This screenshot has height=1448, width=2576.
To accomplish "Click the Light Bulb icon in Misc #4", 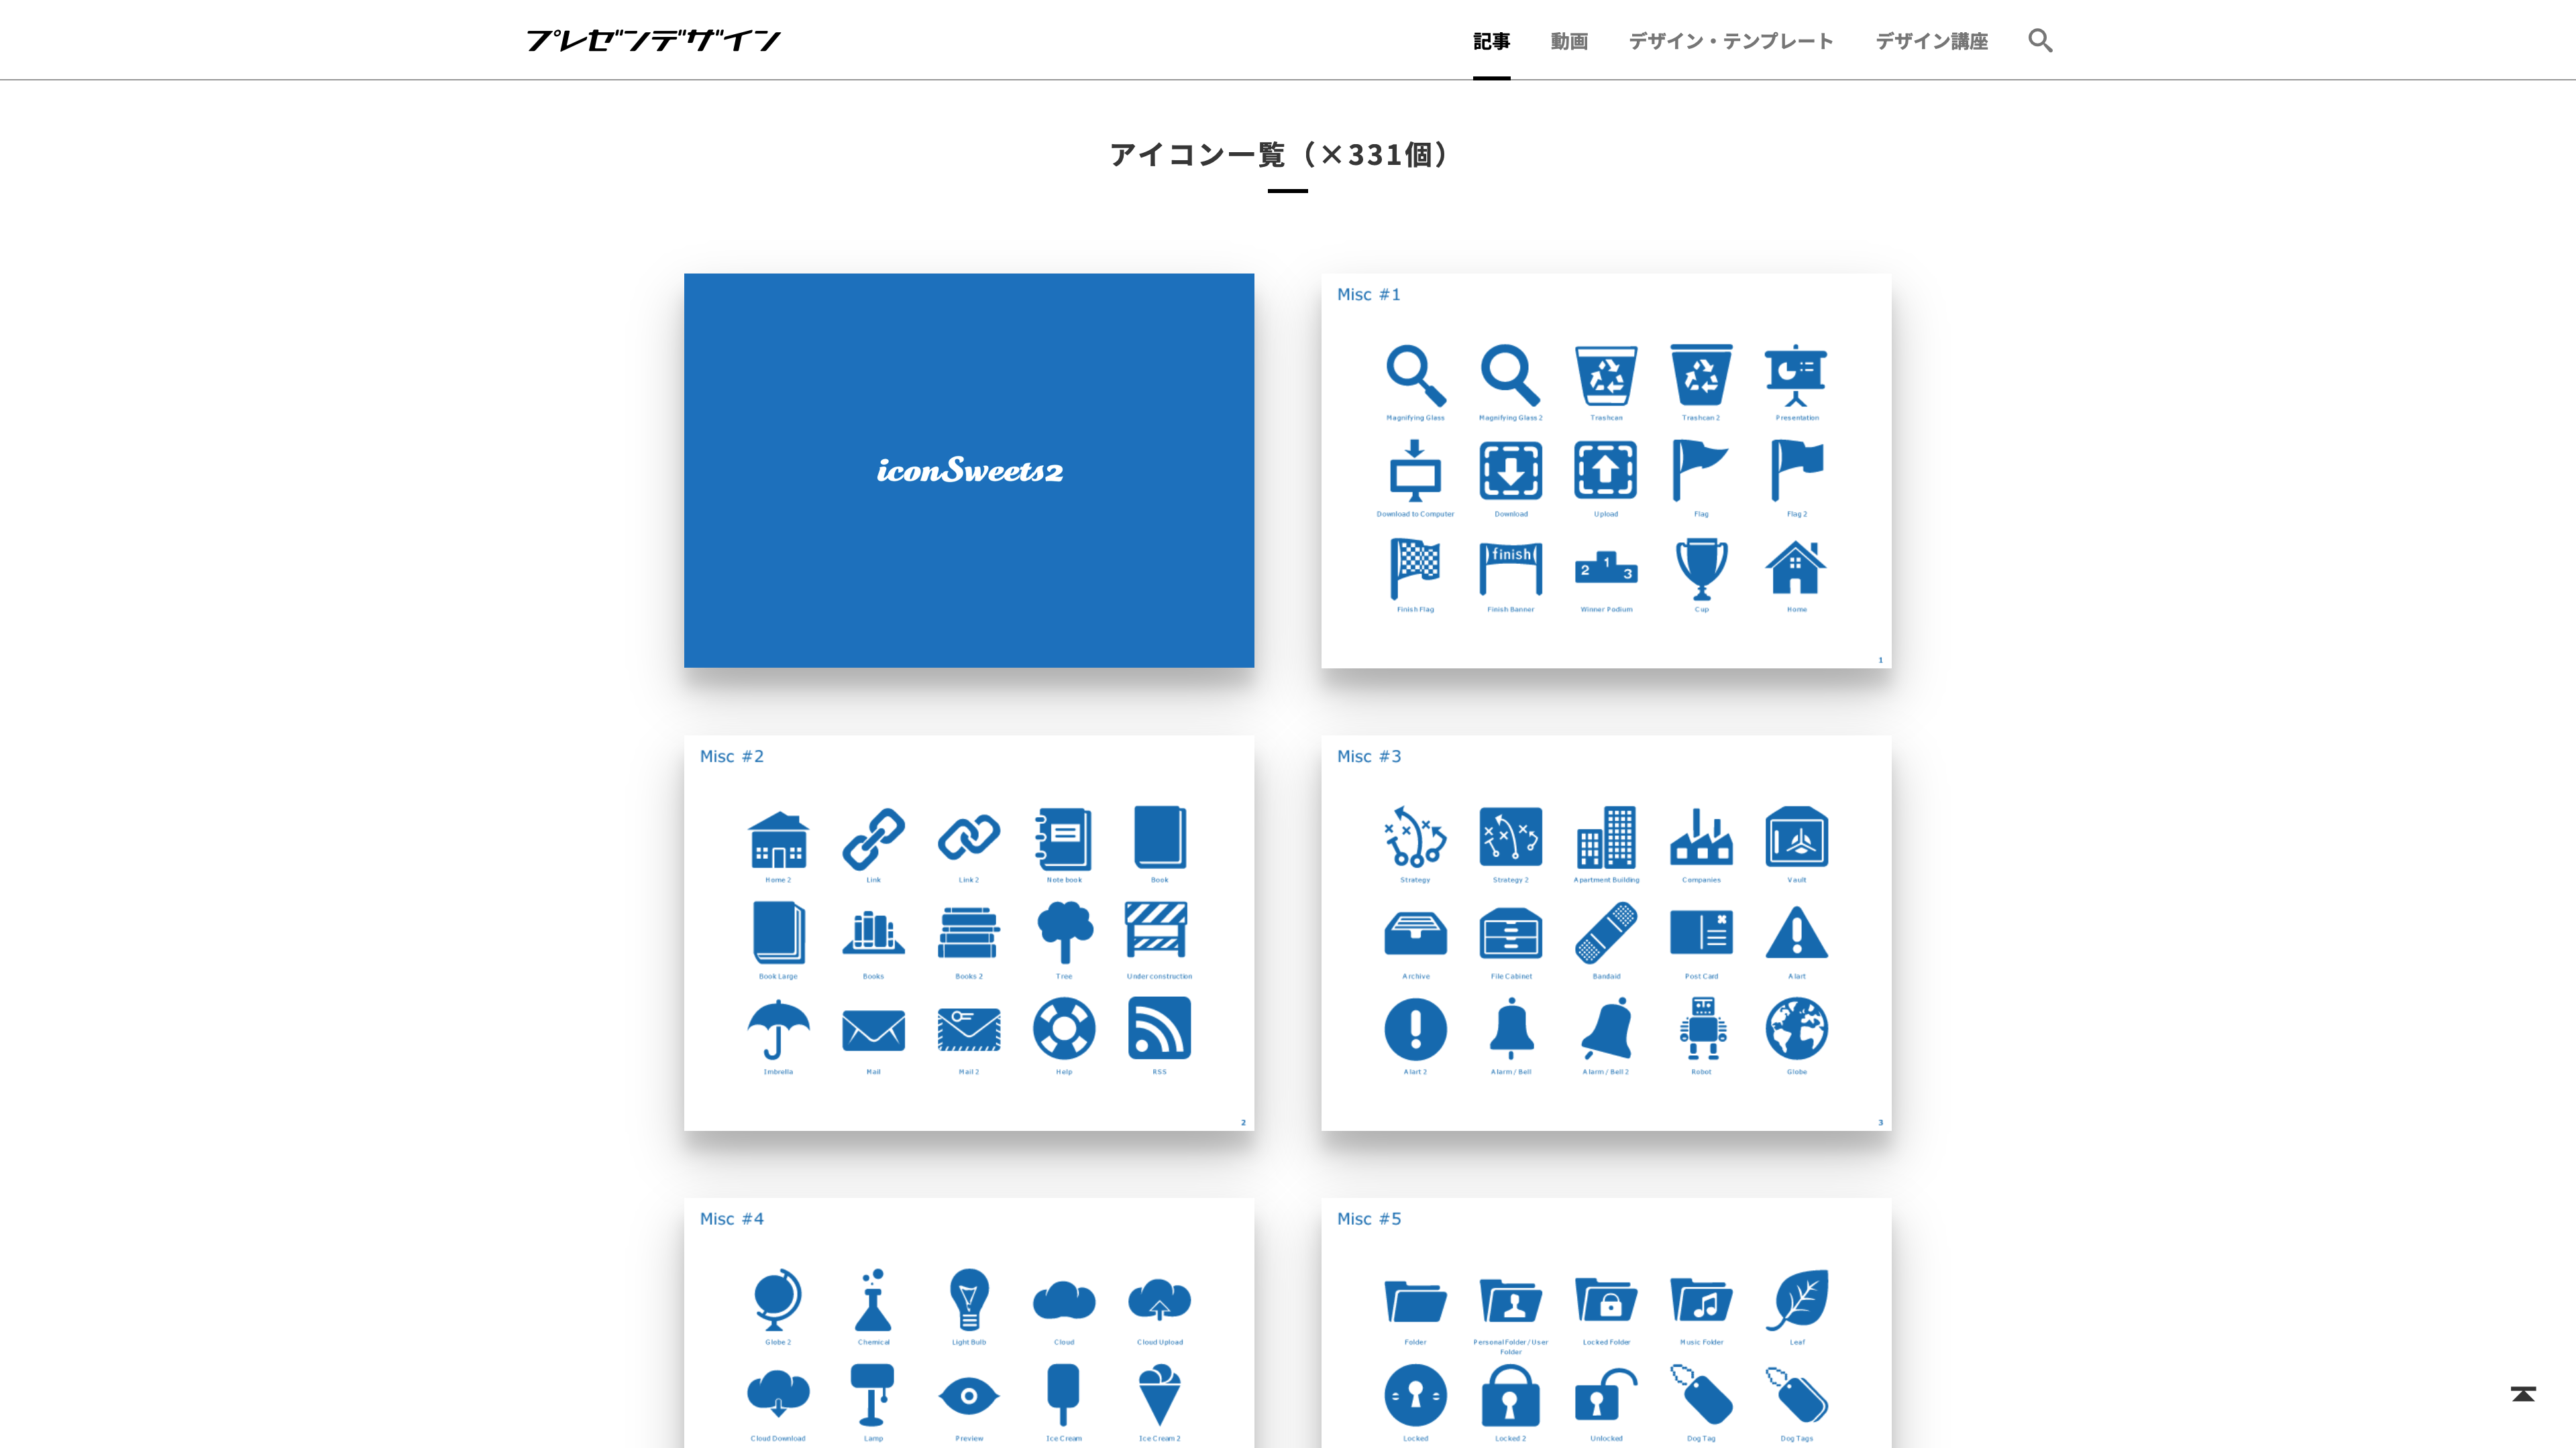I will pyautogui.click(x=969, y=1299).
